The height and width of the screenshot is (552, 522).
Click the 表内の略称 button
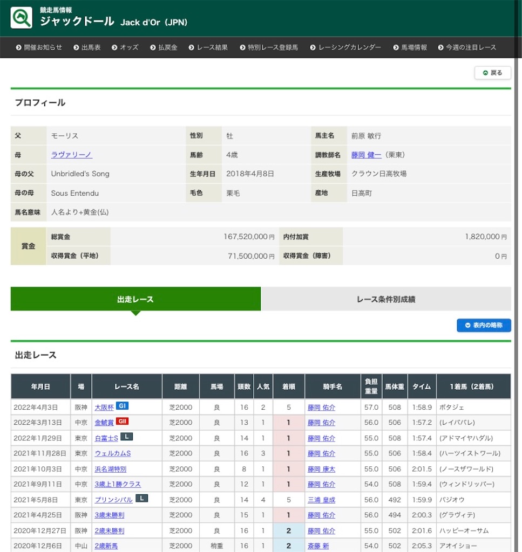pos(484,325)
